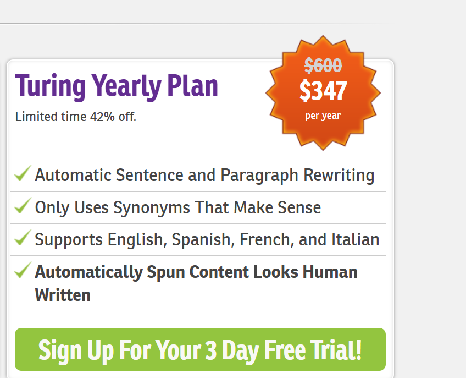Image resolution: width=466 pixels, height=378 pixels.
Task: Click the checkmark beside Only Uses Synonyms
Action: [x=23, y=206]
